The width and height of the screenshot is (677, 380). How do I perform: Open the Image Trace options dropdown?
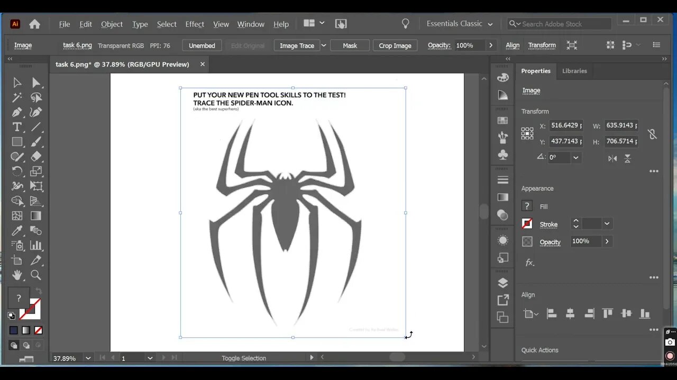click(x=324, y=45)
